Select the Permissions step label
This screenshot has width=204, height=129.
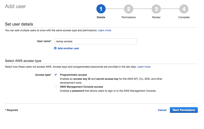128,17
